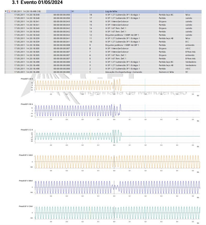Click 'VI 3F 1:MensGerSobrcor' in row 16
The width and height of the screenshot is (206, 225).
[117, 21]
